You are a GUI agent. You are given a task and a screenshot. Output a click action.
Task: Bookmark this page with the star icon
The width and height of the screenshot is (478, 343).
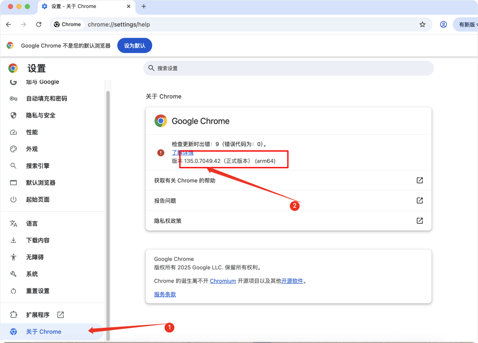click(x=422, y=24)
